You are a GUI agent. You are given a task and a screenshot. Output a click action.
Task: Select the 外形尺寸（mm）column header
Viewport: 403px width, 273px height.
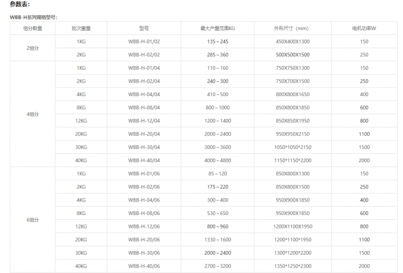tap(293, 28)
